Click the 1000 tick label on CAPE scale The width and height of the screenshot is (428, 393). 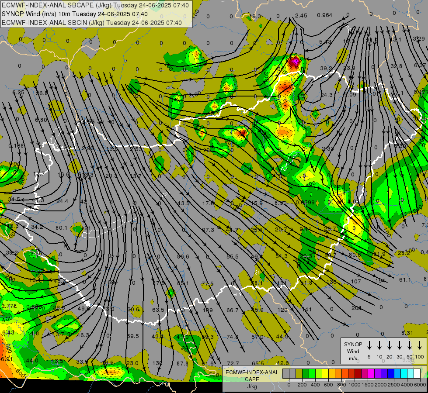pyautogui.click(x=354, y=385)
